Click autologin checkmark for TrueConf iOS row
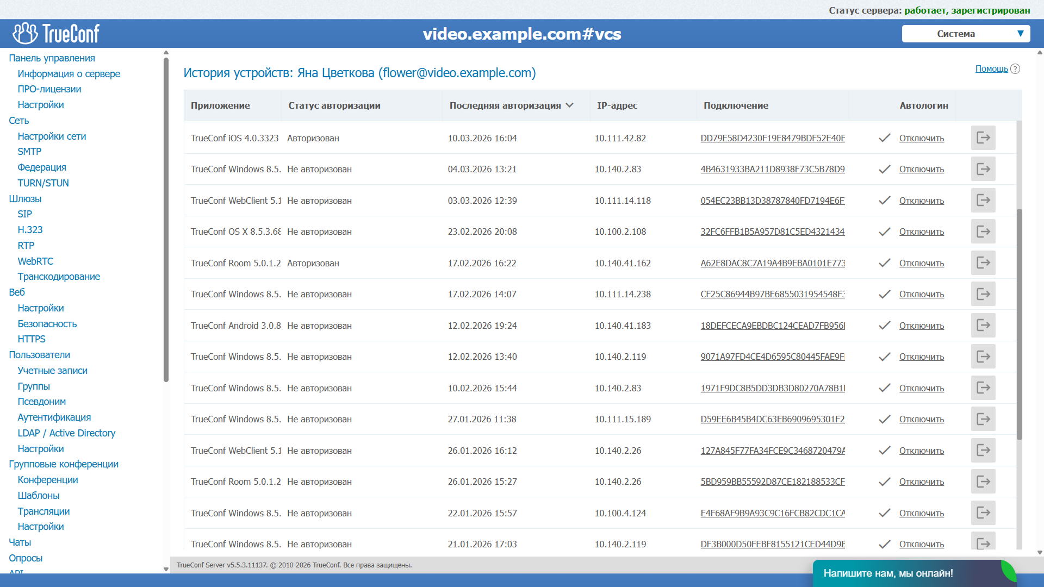 tap(885, 138)
